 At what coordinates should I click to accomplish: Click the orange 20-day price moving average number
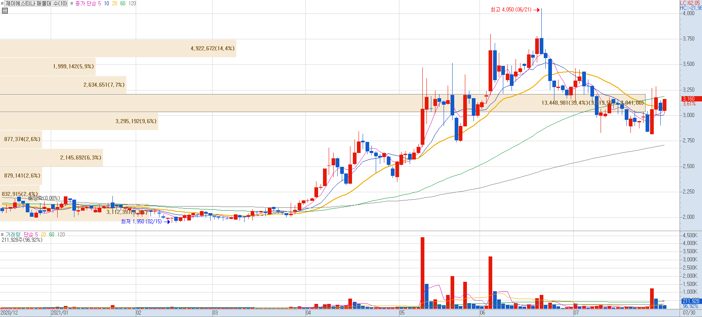point(114,3)
